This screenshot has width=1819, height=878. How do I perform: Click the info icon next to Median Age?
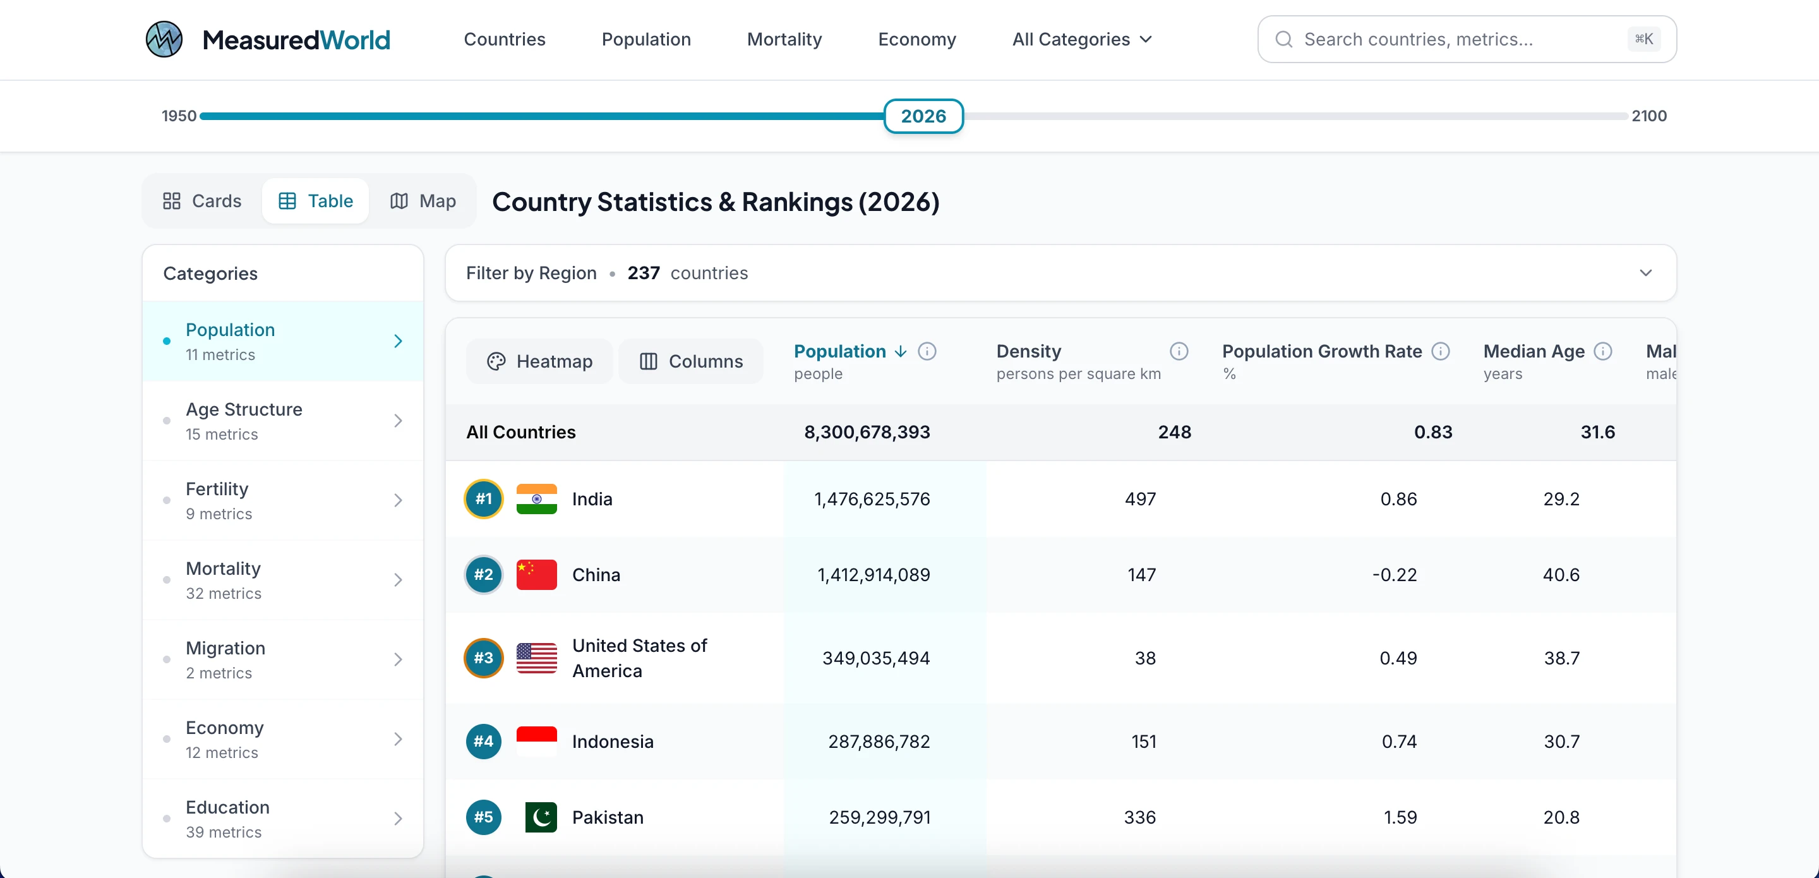1603,351
